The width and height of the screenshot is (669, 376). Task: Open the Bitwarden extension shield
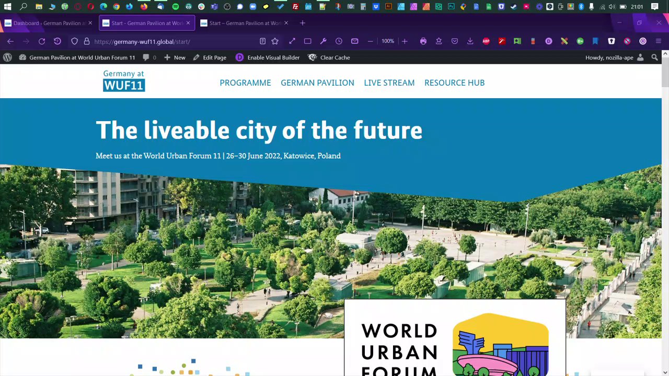612,41
